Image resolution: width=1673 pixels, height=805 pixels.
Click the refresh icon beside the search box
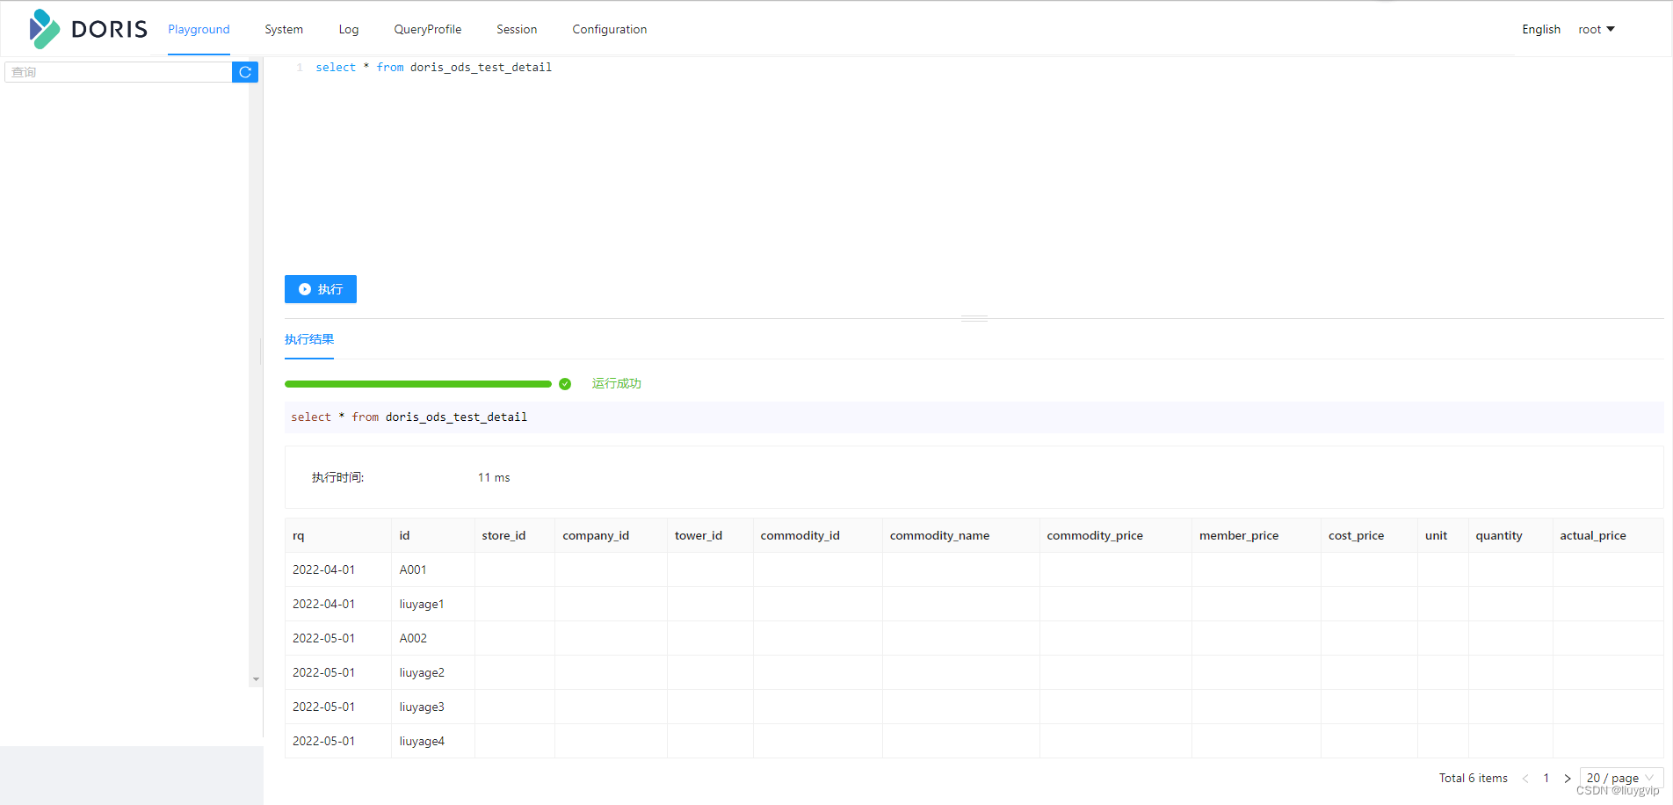(245, 71)
